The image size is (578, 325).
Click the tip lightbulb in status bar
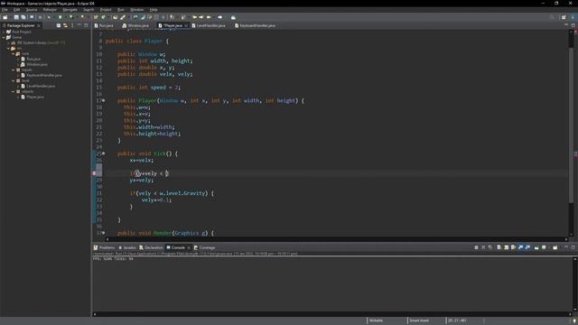click(574, 321)
